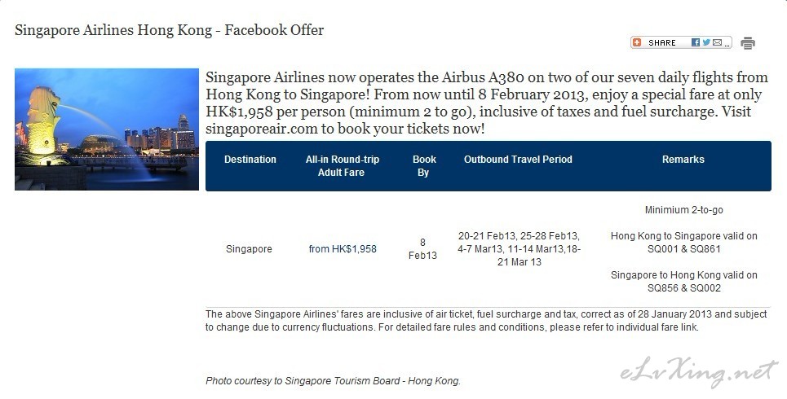787x399 pixels.
Task: Click the email envelope share icon
Action: coord(717,42)
